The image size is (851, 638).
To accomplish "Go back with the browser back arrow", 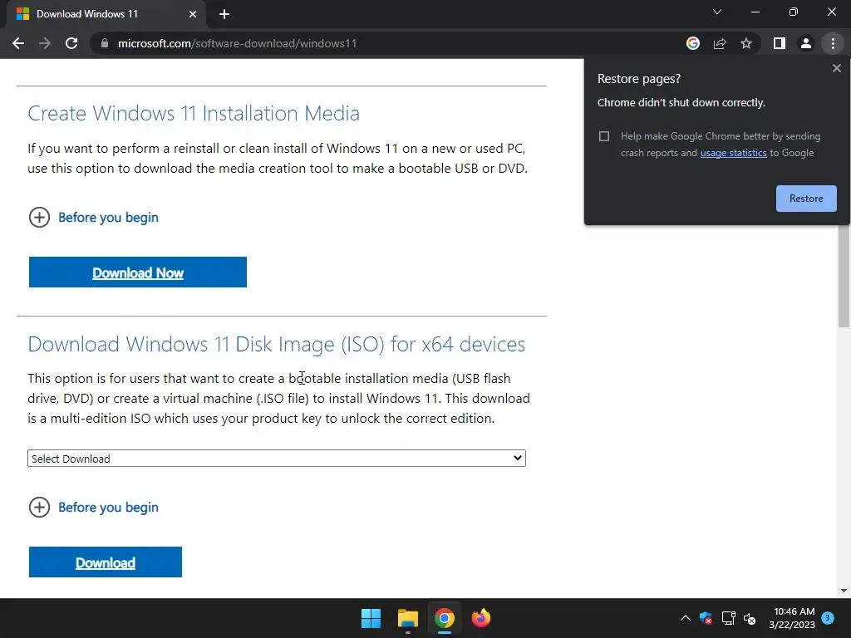I will click(18, 43).
